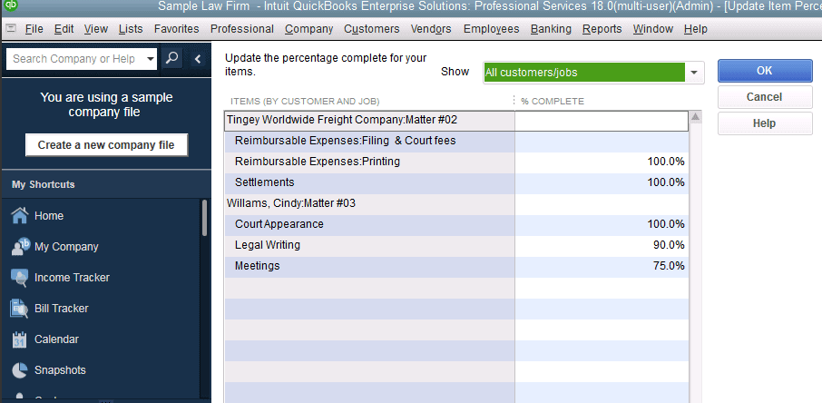Click ITEMS (BY CUSTOMER AND JOB) header
This screenshot has width=822, height=403.
pyautogui.click(x=305, y=102)
